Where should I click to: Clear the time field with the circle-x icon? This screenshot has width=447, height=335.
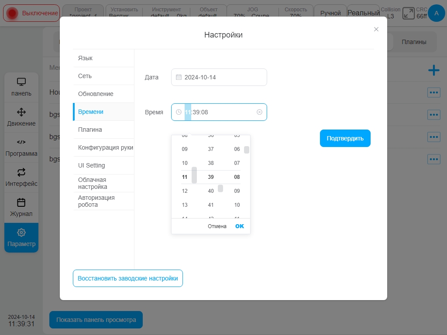coord(259,112)
